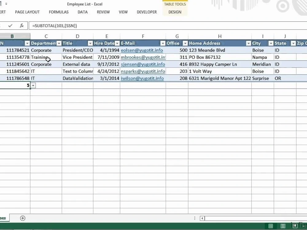Select the President/CEO title cell
The image size is (307, 230).
click(78, 50)
